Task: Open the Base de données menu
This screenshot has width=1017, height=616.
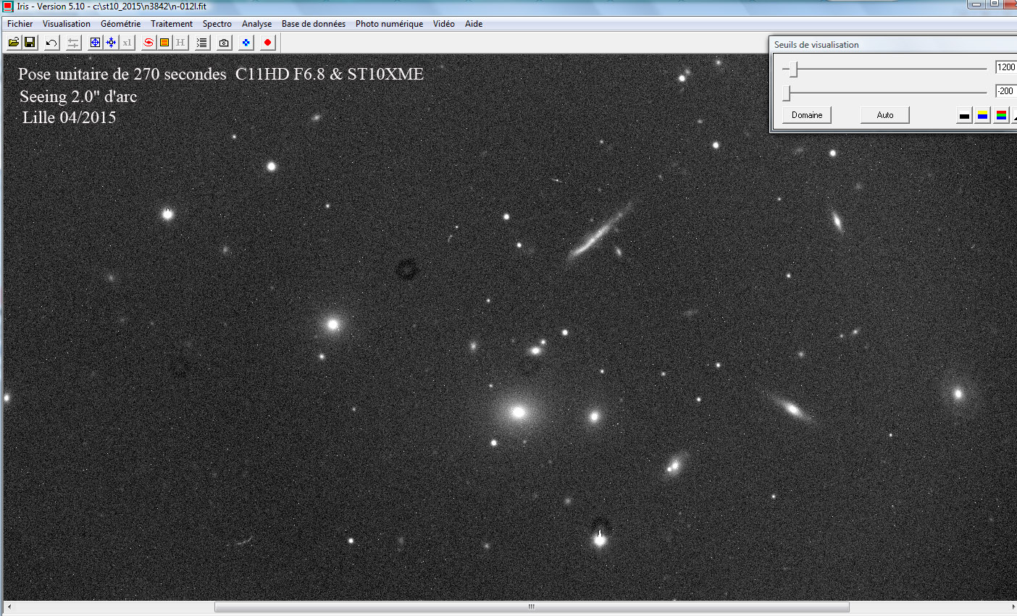Action: click(x=314, y=24)
